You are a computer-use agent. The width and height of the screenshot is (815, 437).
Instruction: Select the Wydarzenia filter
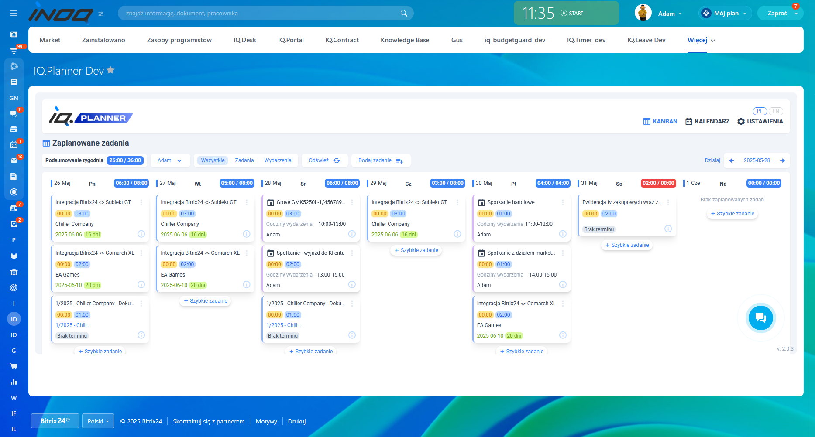tap(278, 160)
